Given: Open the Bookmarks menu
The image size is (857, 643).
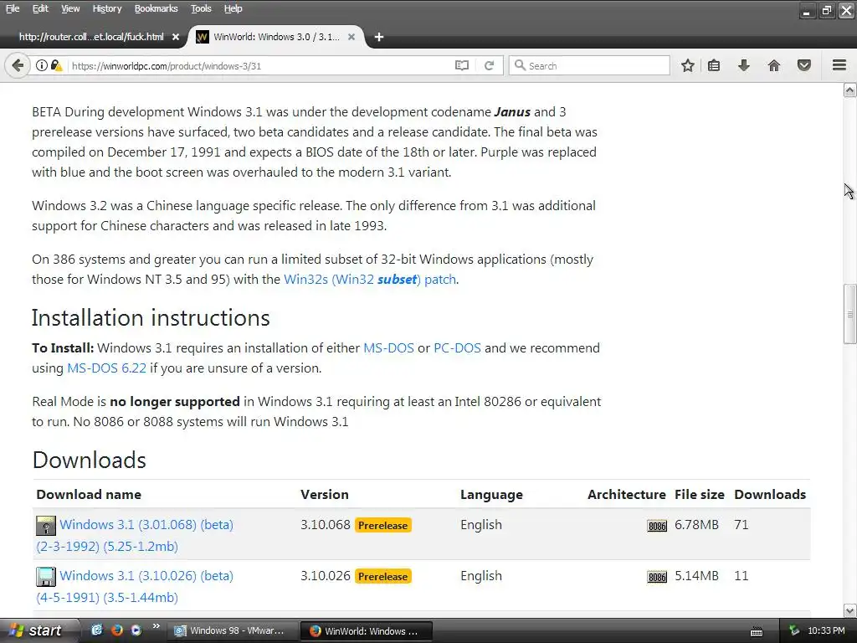Looking at the screenshot, I should pos(156,8).
